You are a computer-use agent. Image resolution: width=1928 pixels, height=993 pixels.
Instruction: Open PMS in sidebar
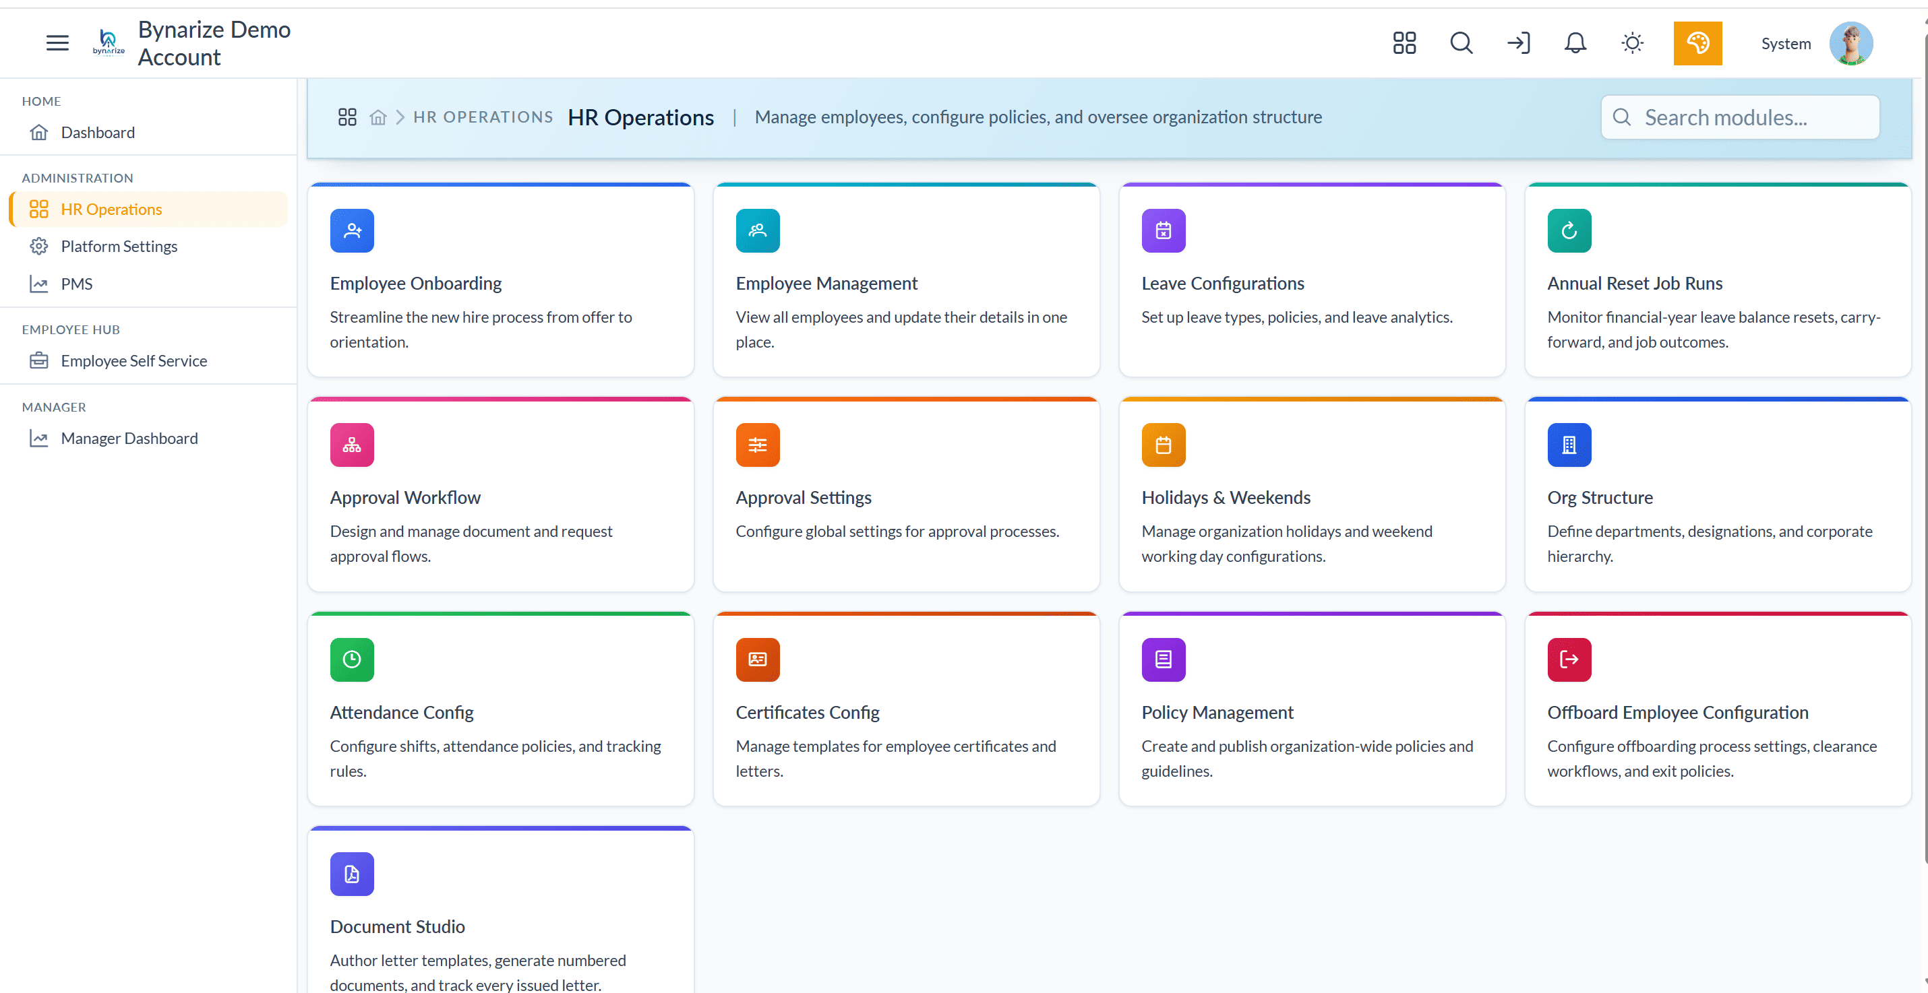coord(148,284)
